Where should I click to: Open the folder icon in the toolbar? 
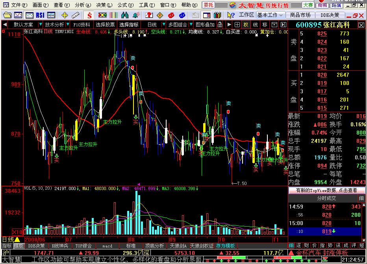click(7, 15)
